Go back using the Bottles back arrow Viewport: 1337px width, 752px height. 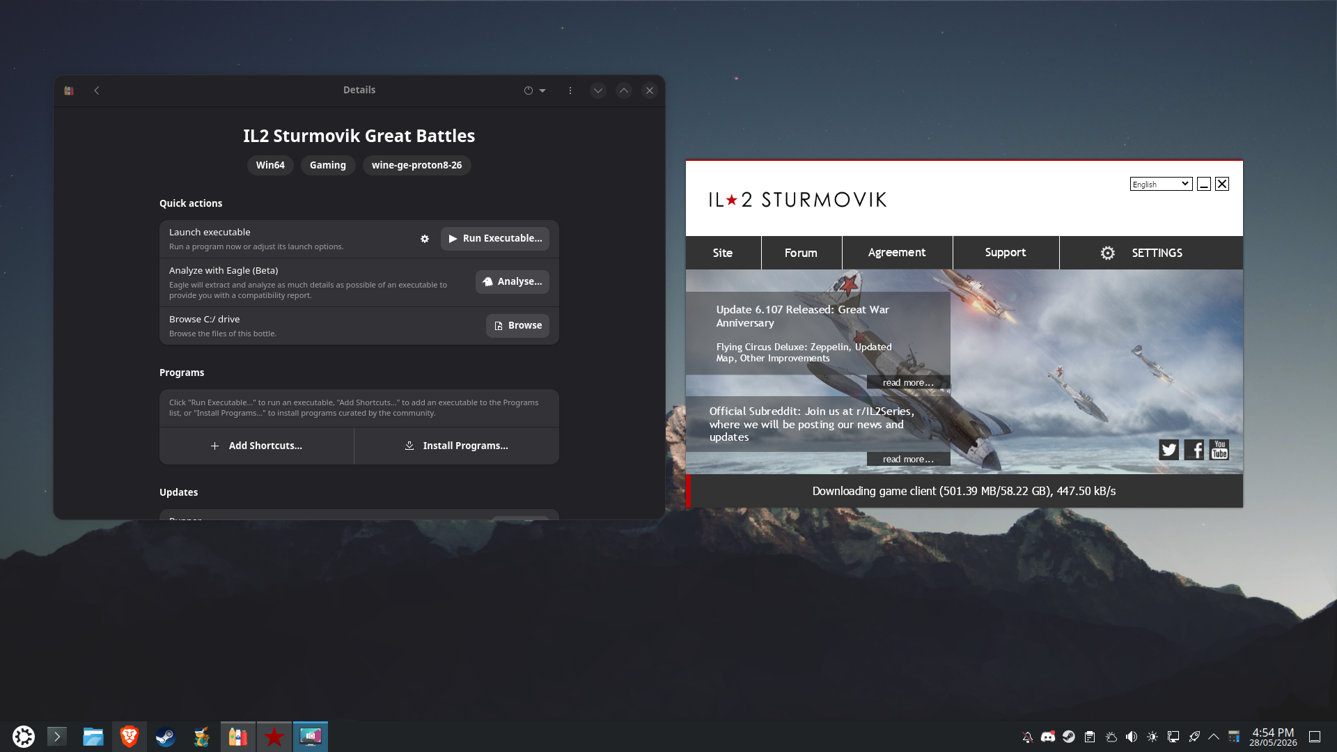97,91
